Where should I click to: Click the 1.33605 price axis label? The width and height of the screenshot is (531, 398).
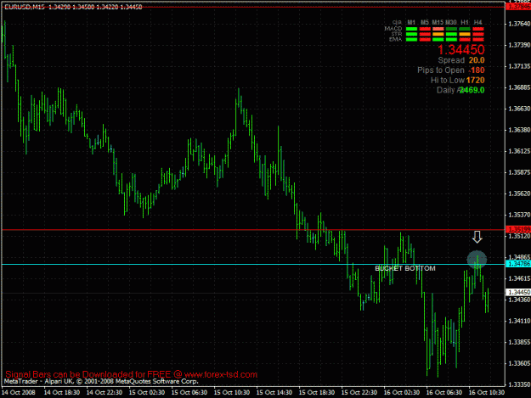519,363
